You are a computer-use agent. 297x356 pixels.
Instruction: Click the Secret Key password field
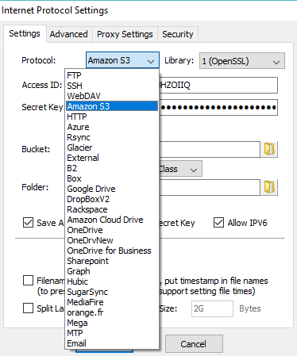click(x=218, y=107)
